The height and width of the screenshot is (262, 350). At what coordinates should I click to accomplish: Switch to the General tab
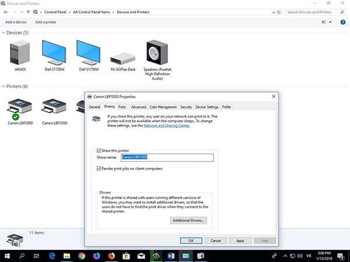[94, 107]
